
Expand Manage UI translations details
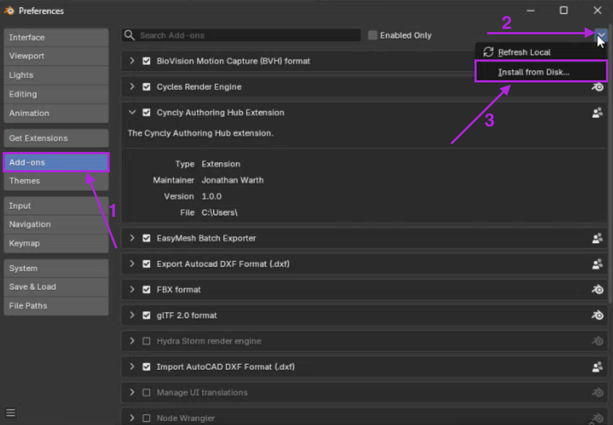point(132,392)
